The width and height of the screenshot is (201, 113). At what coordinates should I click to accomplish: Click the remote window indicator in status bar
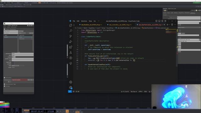click(x=70, y=91)
